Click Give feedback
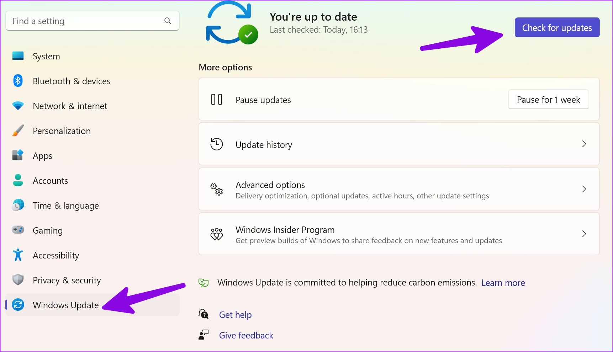The width and height of the screenshot is (613, 352). [x=246, y=335]
